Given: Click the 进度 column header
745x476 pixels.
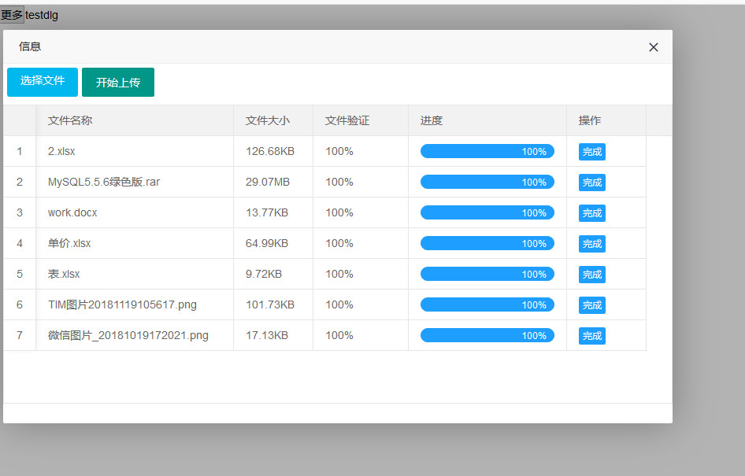Looking at the screenshot, I should pos(432,120).
